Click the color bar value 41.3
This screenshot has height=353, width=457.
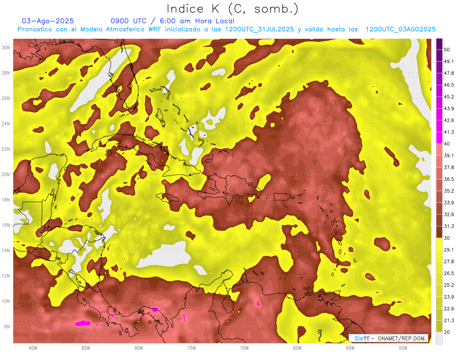click(x=449, y=132)
